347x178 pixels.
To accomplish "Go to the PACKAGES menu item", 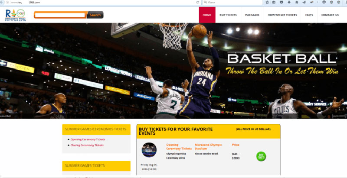I will coord(252,15).
